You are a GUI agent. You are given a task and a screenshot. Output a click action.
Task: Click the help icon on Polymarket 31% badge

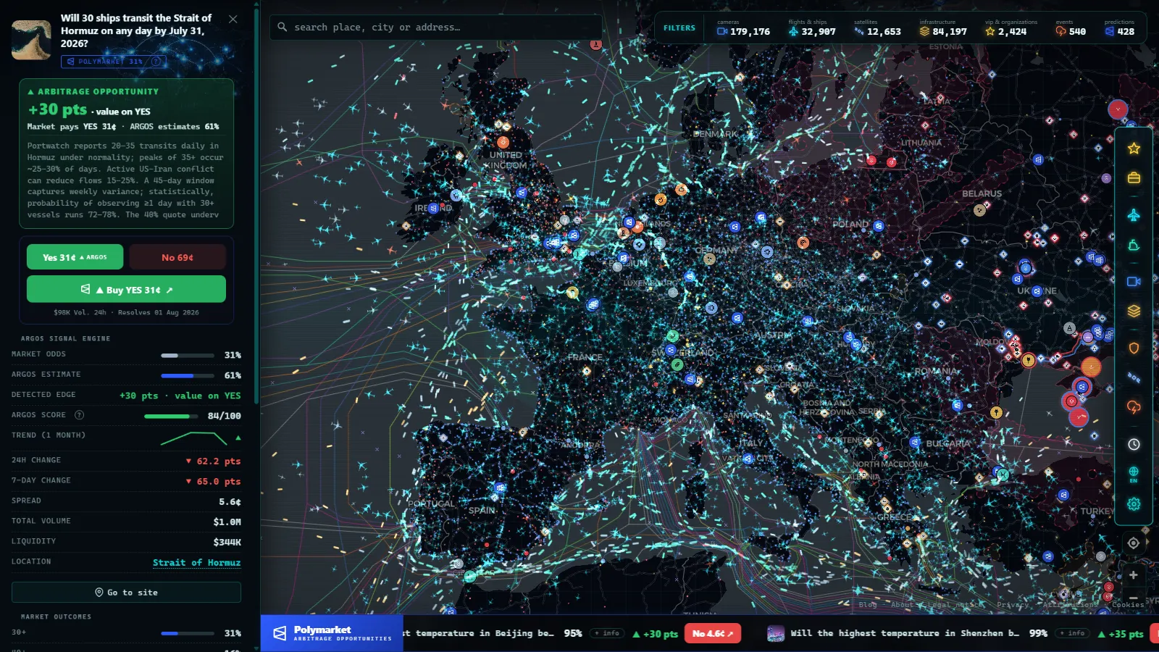(x=156, y=62)
